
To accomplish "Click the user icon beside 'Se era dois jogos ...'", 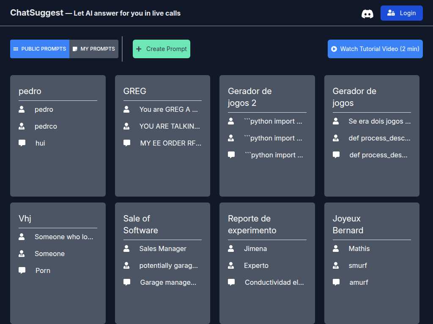I will (x=336, y=121).
